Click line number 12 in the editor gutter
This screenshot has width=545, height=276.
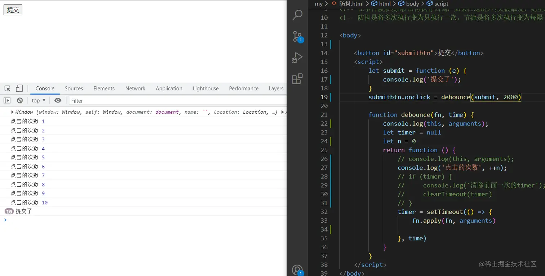(324, 35)
